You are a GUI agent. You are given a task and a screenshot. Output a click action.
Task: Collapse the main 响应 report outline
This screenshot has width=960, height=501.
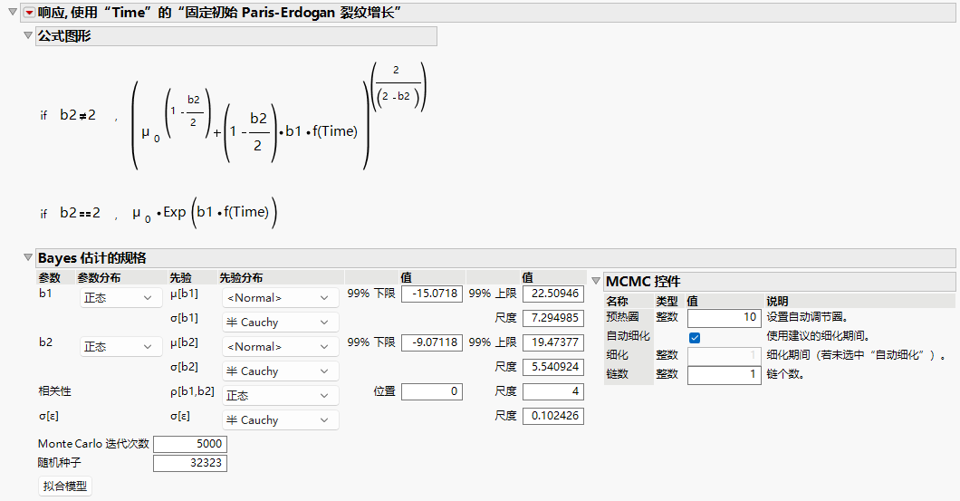point(13,12)
